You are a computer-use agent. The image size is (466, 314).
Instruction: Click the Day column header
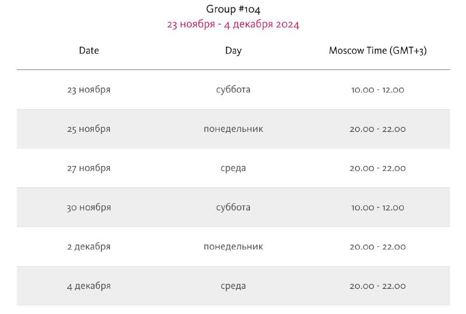coord(234,51)
